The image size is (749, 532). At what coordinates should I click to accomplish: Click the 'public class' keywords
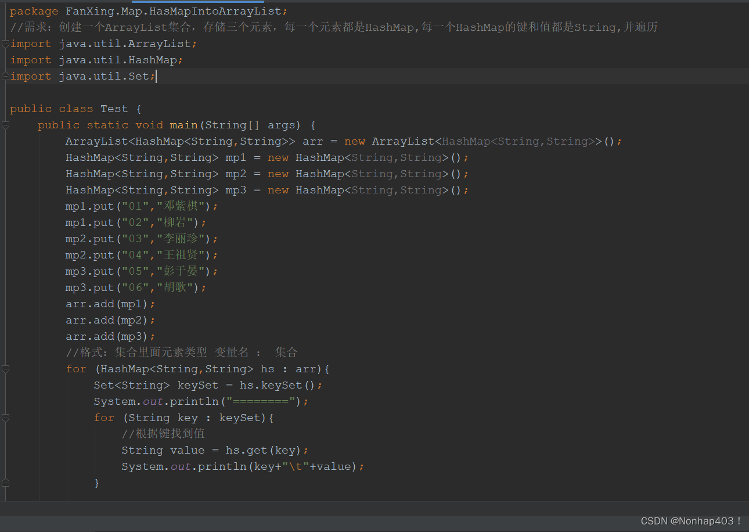(52, 109)
